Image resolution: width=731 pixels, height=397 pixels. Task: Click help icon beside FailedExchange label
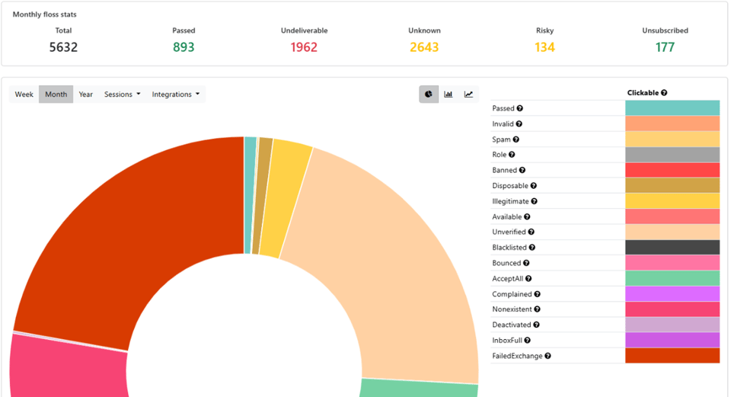tap(547, 356)
